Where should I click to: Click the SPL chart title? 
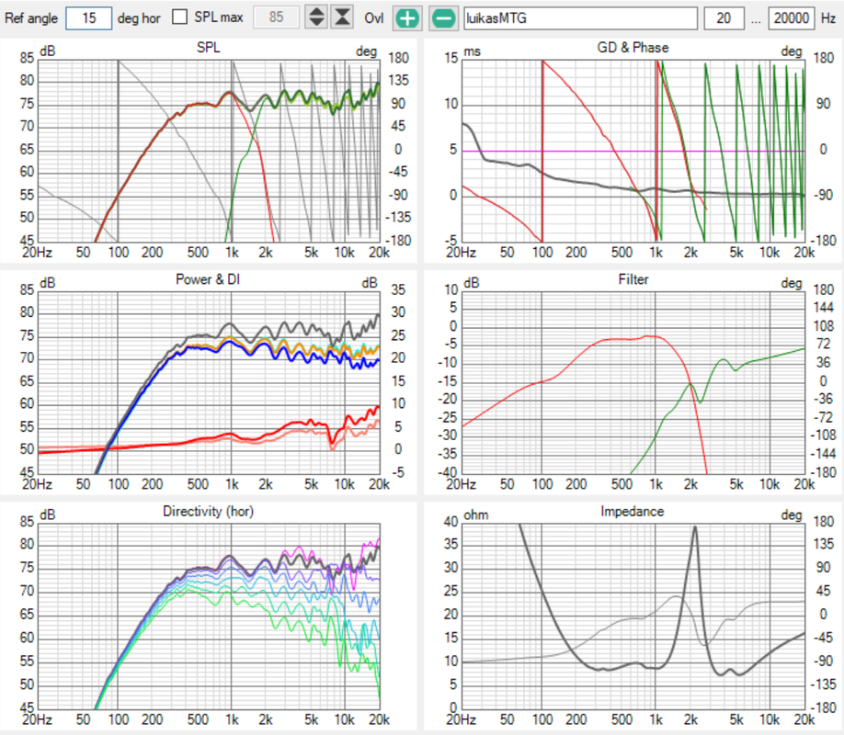point(209,48)
